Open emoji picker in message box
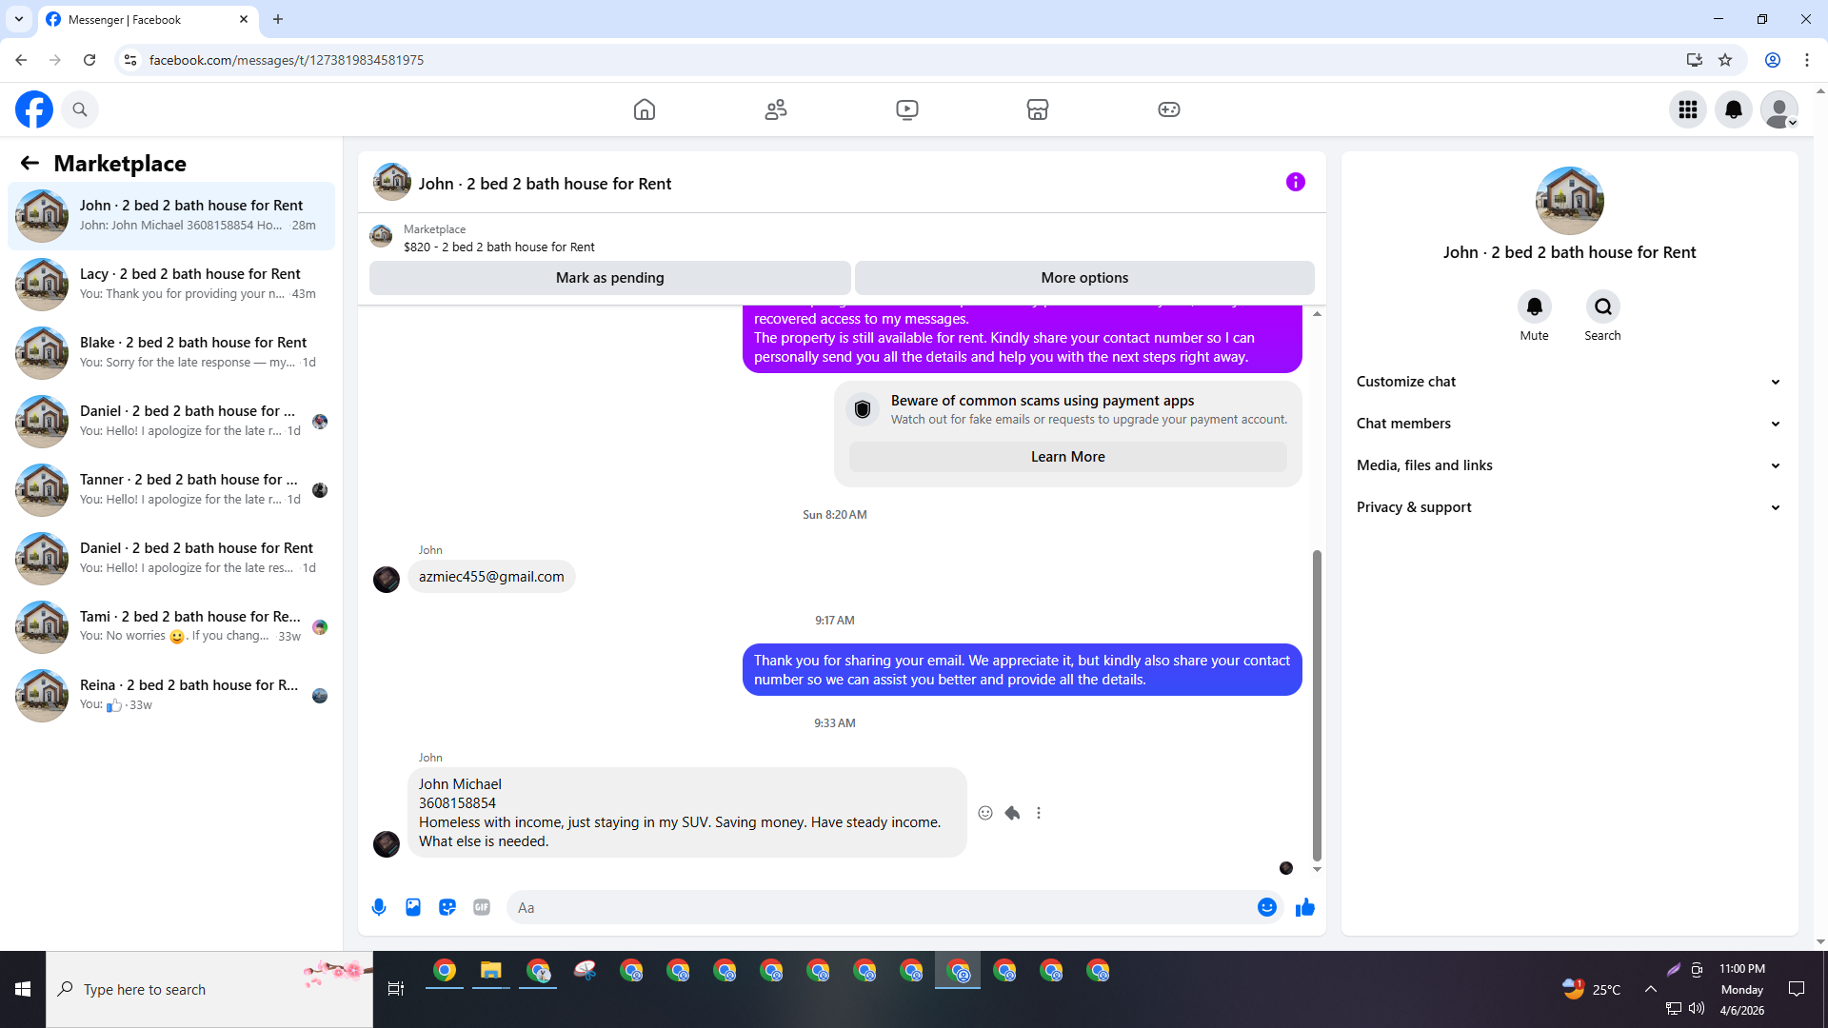The width and height of the screenshot is (1828, 1028). coord(1266,907)
